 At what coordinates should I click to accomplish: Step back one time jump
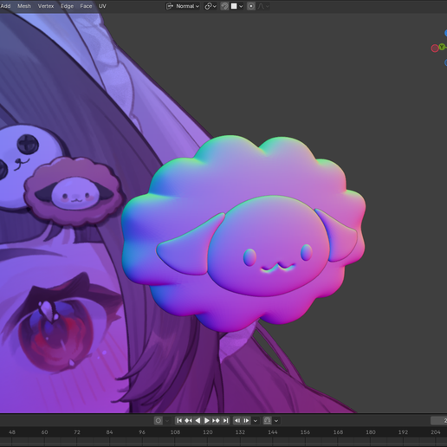point(237,420)
